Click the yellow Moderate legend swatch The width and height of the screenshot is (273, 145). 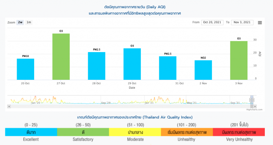click(135, 132)
